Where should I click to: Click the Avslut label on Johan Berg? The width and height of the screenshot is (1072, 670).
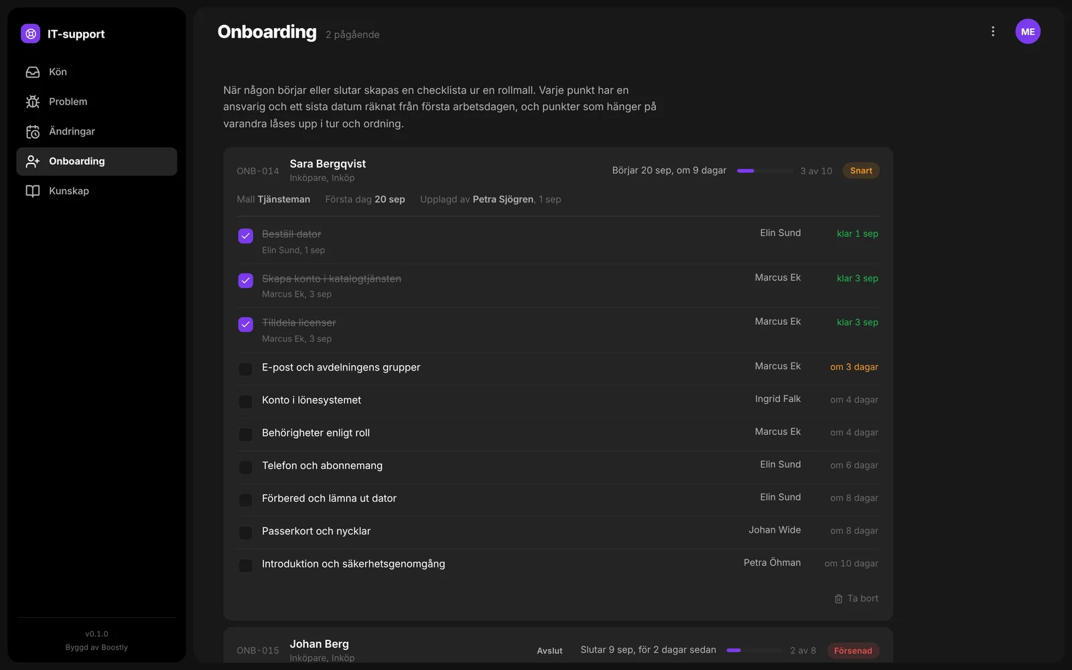coord(550,651)
